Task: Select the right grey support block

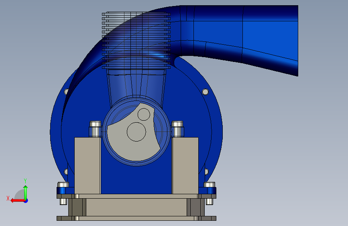Action: click(185, 166)
